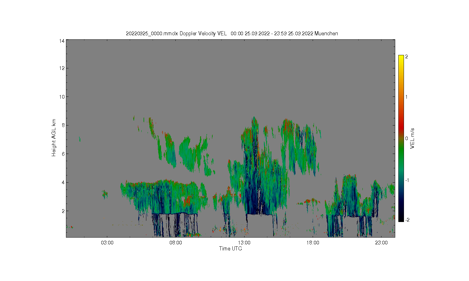This screenshot has height=281, width=469.
Task: Click the colorbar label -1
Action: pos(407,180)
